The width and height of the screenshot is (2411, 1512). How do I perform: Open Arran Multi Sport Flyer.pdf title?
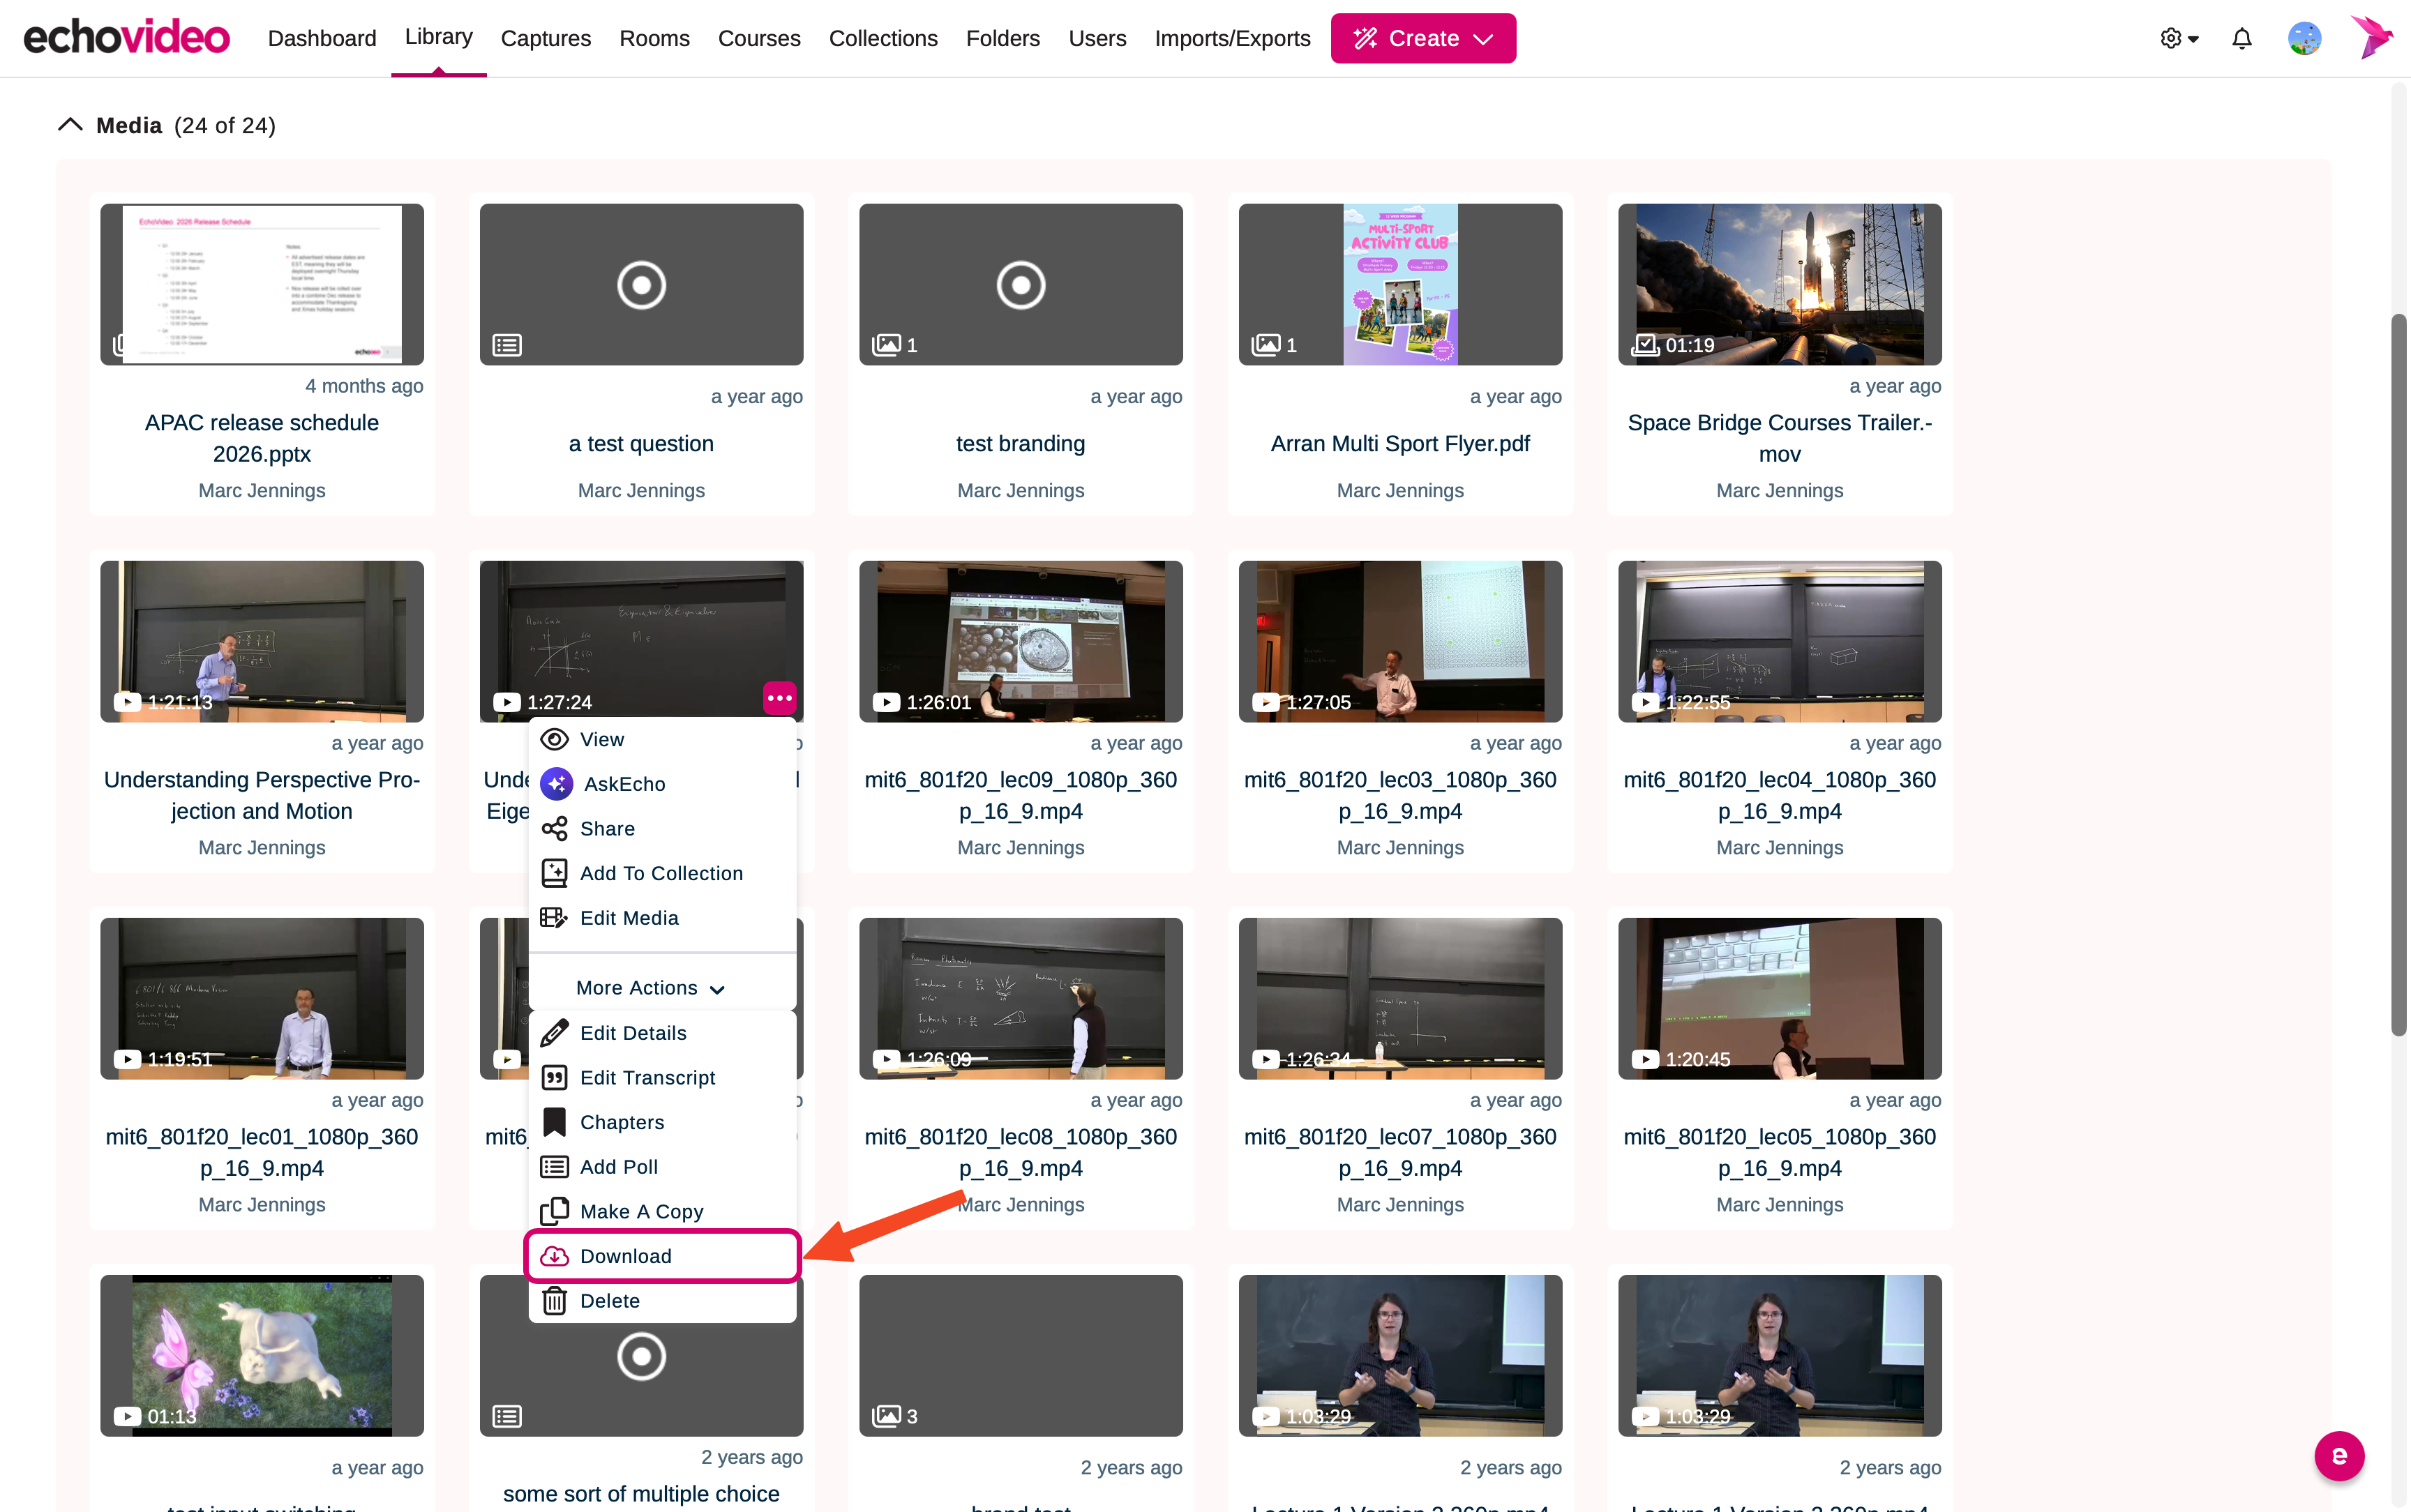tap(1400, 443)
